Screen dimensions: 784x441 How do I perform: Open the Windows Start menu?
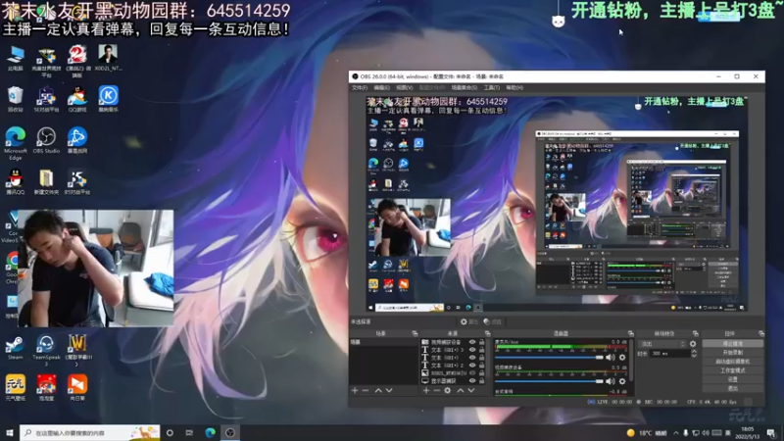pyautogui.click(x=10, y=433)
